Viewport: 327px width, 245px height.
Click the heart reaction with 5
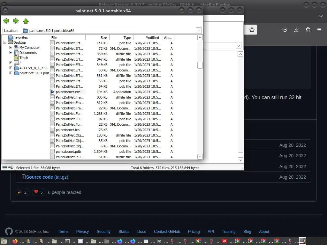pos(39,192)
